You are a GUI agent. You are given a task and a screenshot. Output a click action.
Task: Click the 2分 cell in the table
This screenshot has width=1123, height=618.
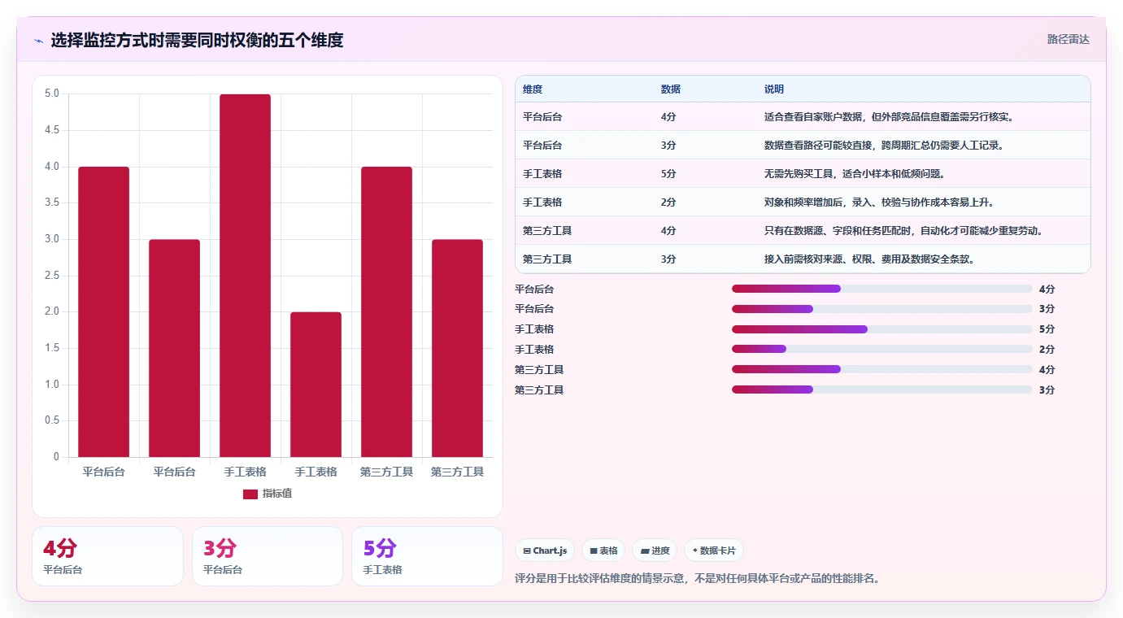(668, 202)
